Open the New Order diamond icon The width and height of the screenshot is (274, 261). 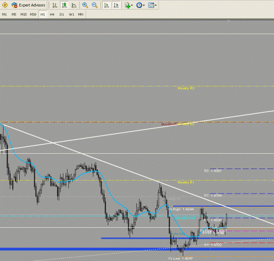click(5, 5)
